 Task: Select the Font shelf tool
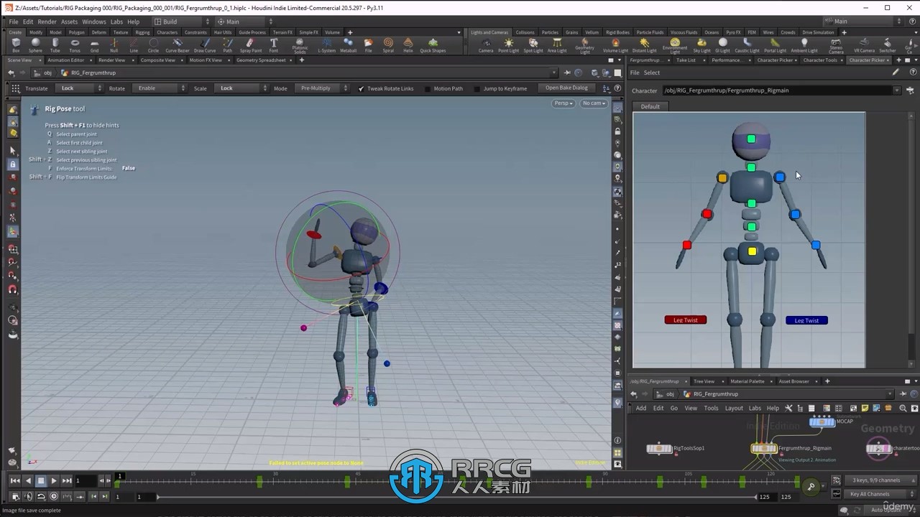click(273, 45)
